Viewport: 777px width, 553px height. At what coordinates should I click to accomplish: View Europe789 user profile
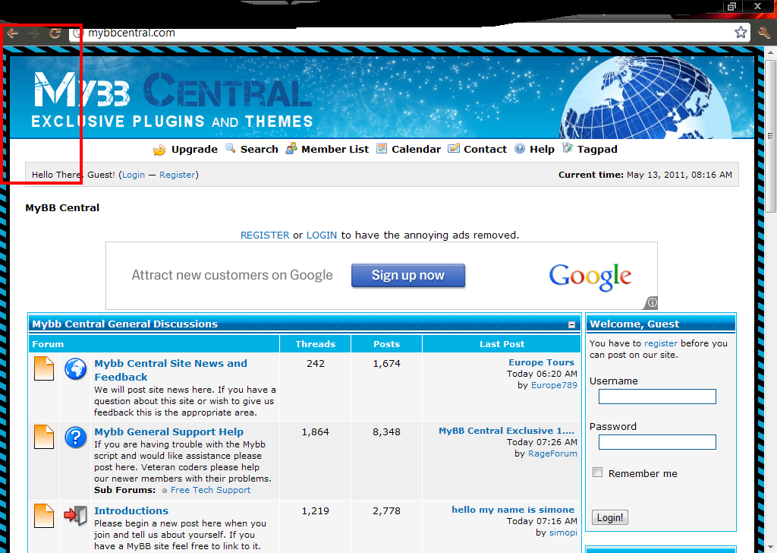pos(554,385)
